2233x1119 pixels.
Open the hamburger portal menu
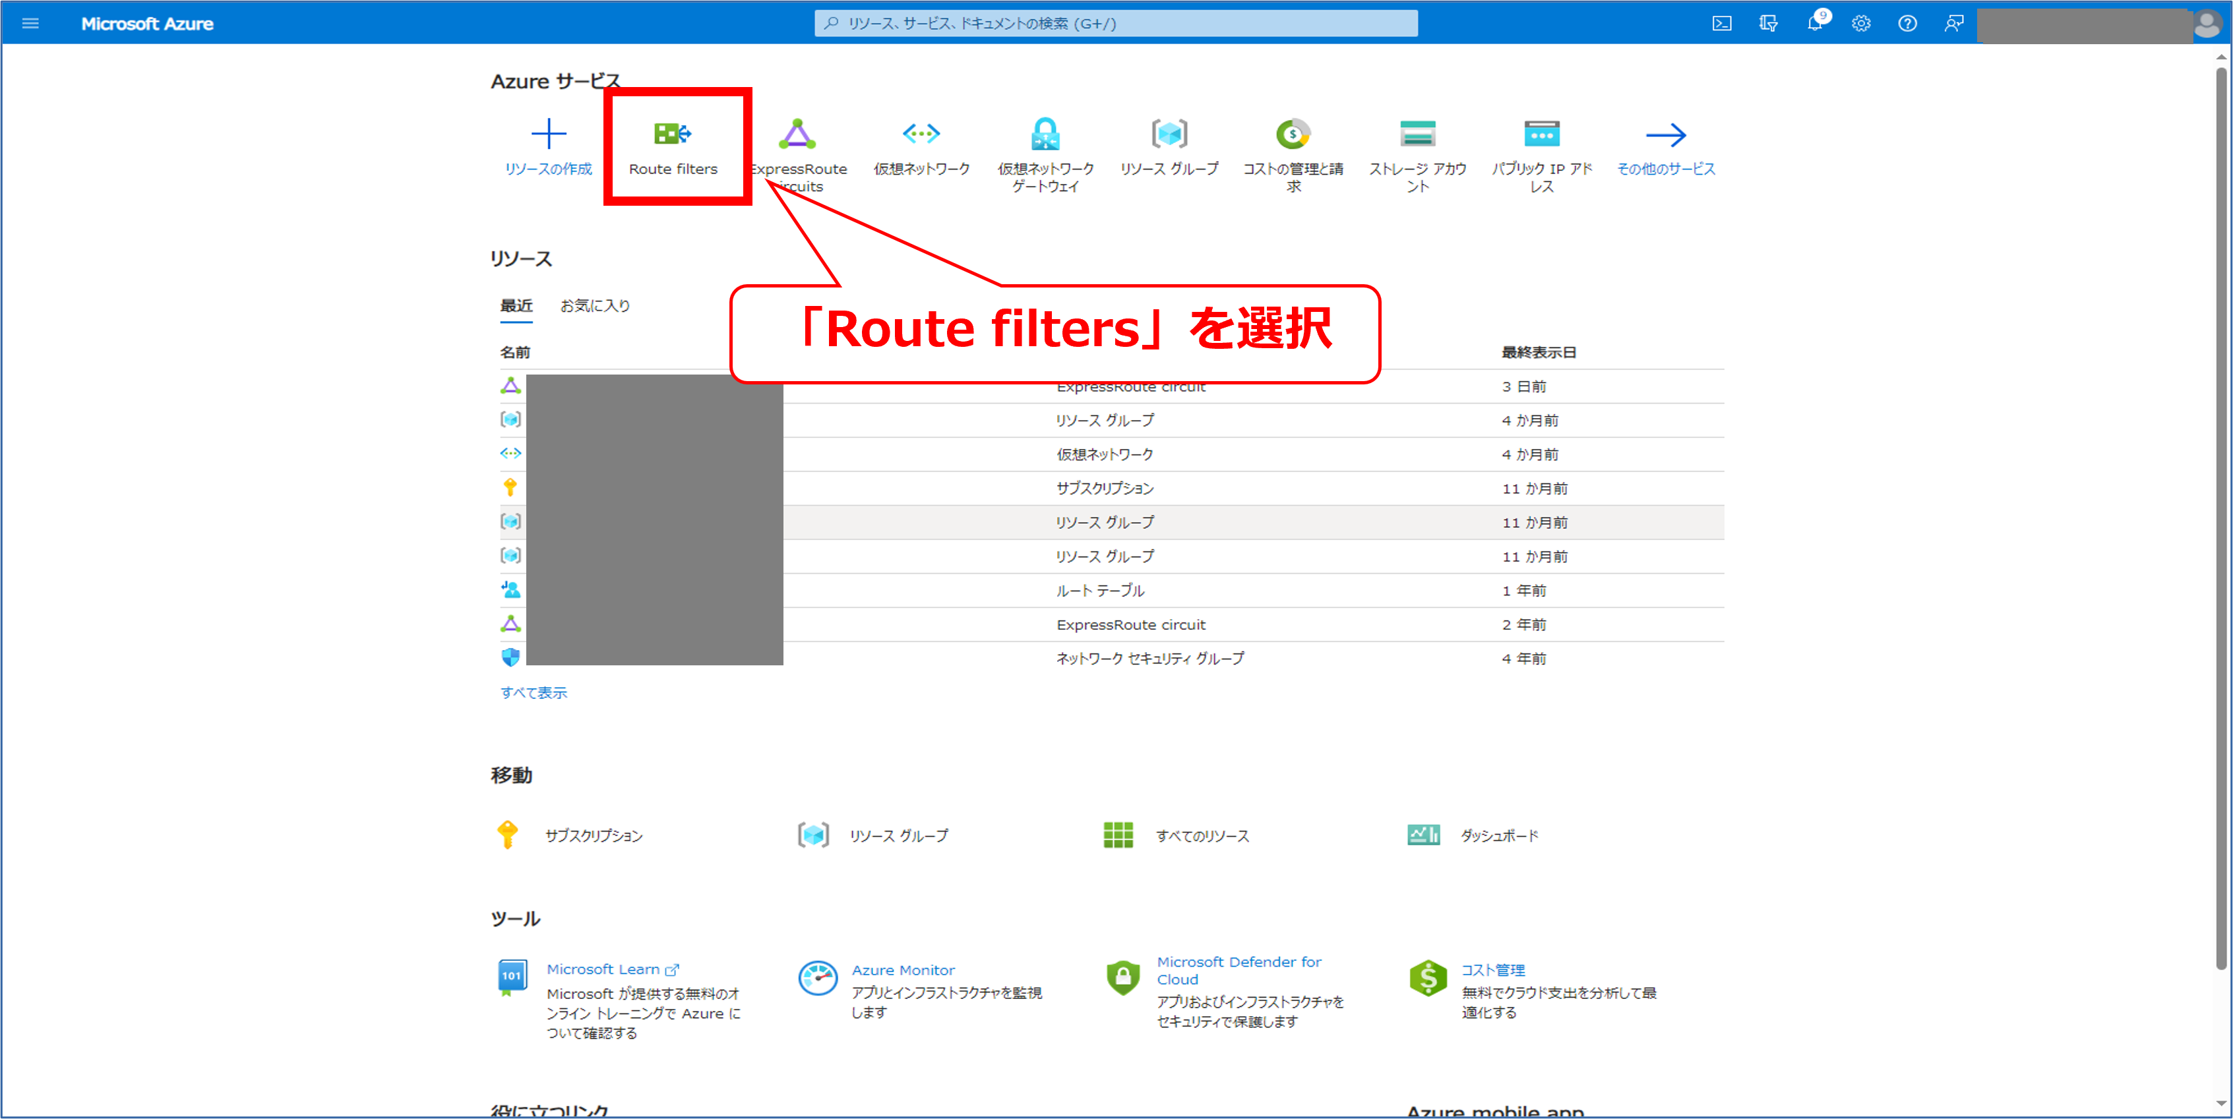(x=30, y=23)
